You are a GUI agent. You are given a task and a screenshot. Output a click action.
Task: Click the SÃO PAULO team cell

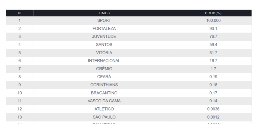[104, 117]
